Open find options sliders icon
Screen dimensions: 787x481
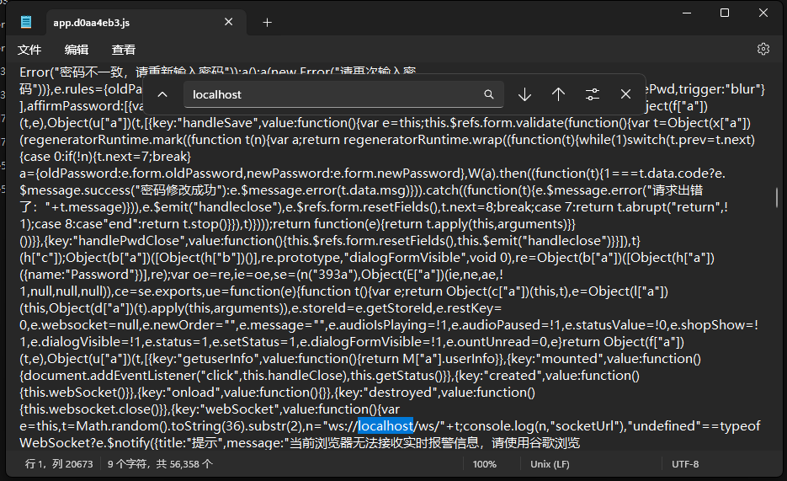tap(593, 94)
